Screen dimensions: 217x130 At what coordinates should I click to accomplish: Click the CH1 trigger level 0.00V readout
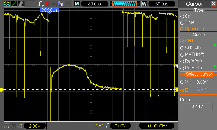click(x=120, y=126)
